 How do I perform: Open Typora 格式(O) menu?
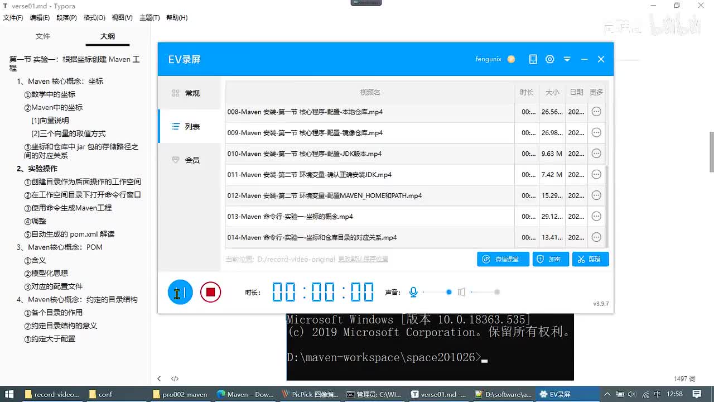click(x=94, y=18)
